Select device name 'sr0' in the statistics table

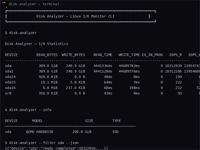click(8, 93)
